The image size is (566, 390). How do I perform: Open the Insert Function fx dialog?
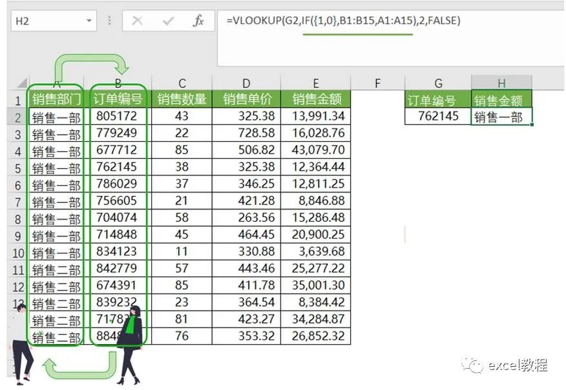coord(198,21)
